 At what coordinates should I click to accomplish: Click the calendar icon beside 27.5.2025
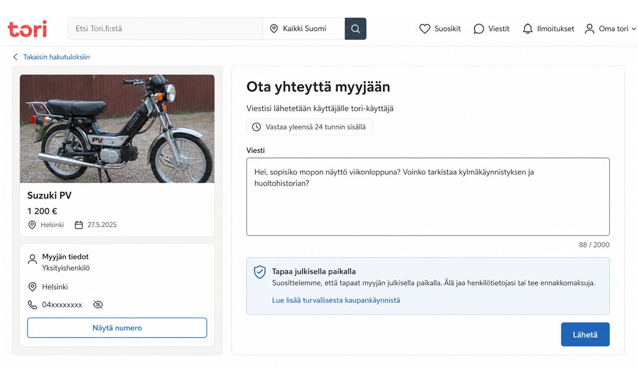coord(79,225)
